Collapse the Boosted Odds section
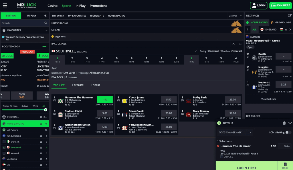The height and width of the screenshot is (170, 293). pos(44,46)
